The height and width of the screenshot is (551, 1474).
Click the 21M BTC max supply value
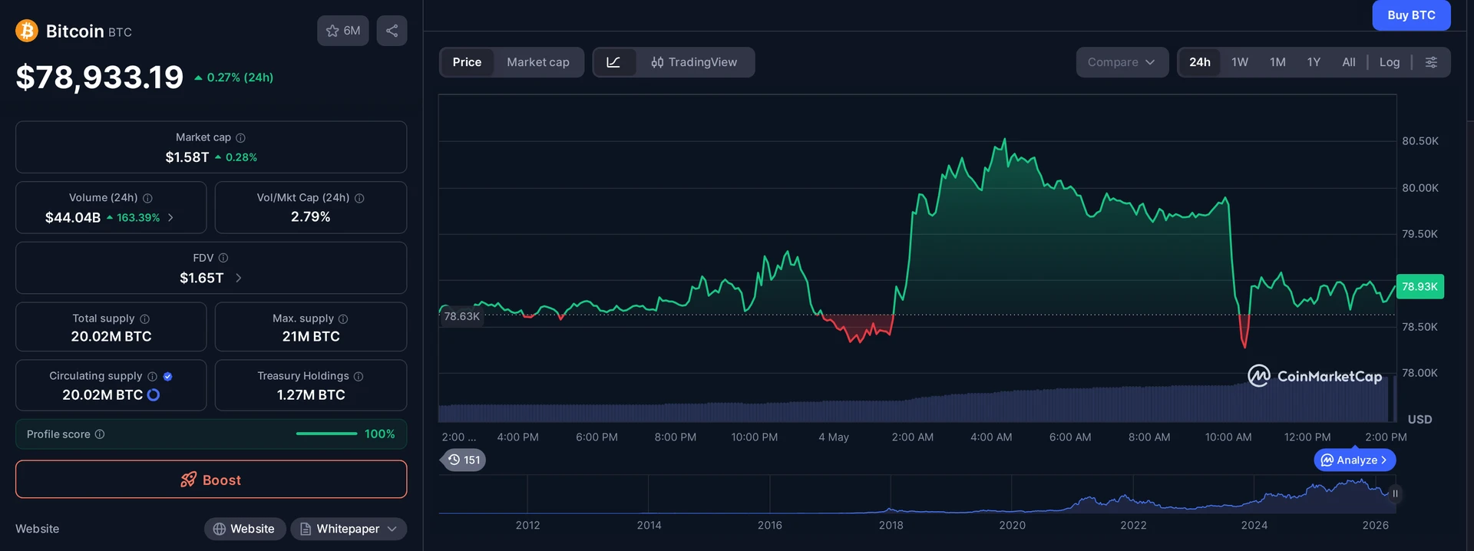pyautogui.click(x=311, y=336)
